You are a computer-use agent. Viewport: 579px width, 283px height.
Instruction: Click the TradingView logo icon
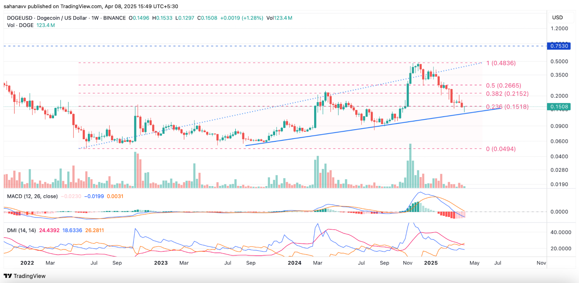tap(8, 276)
